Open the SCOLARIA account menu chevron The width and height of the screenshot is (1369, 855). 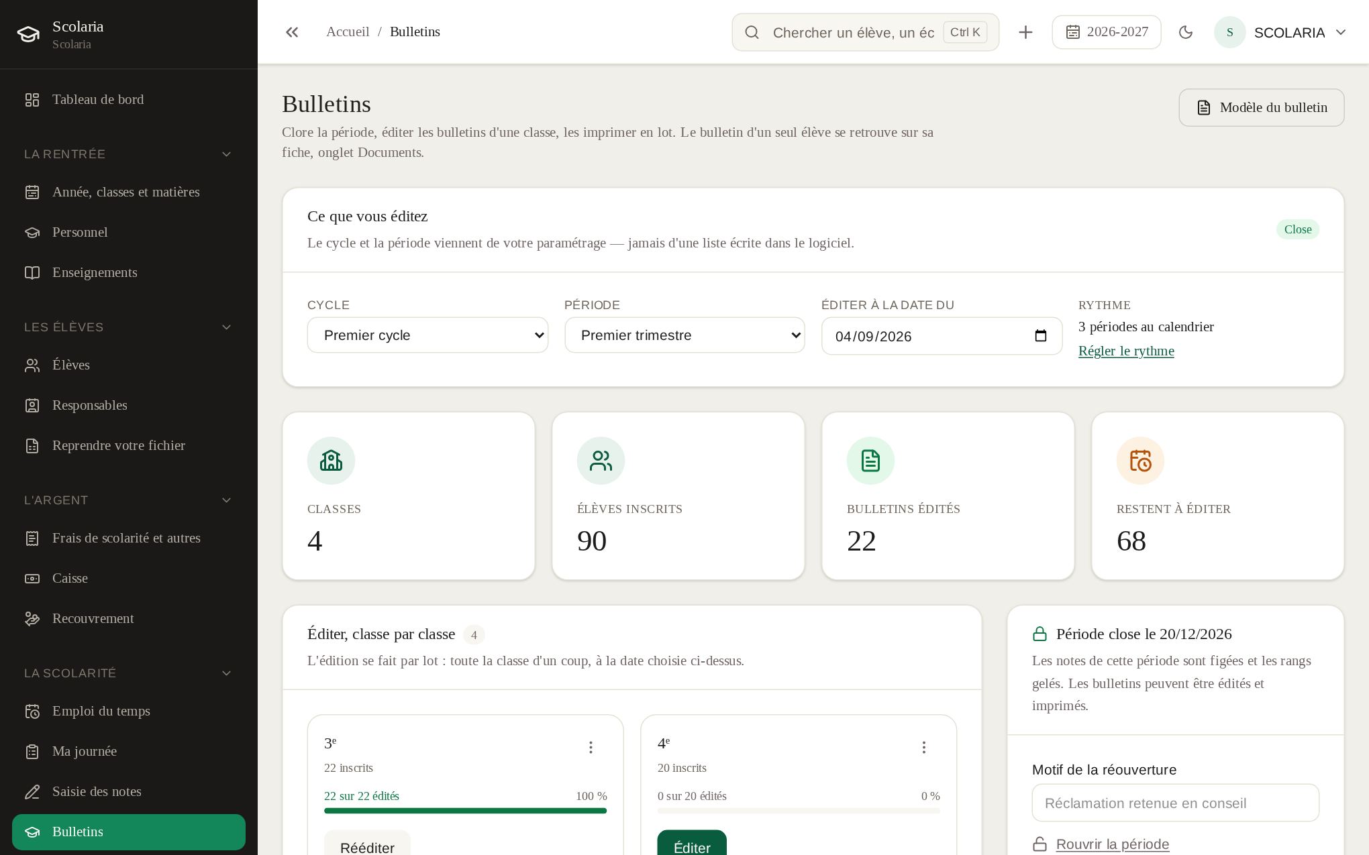tap(1341, 32)
